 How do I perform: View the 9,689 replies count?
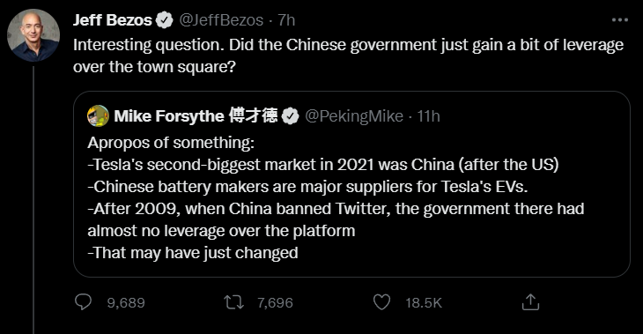(126, 303)
